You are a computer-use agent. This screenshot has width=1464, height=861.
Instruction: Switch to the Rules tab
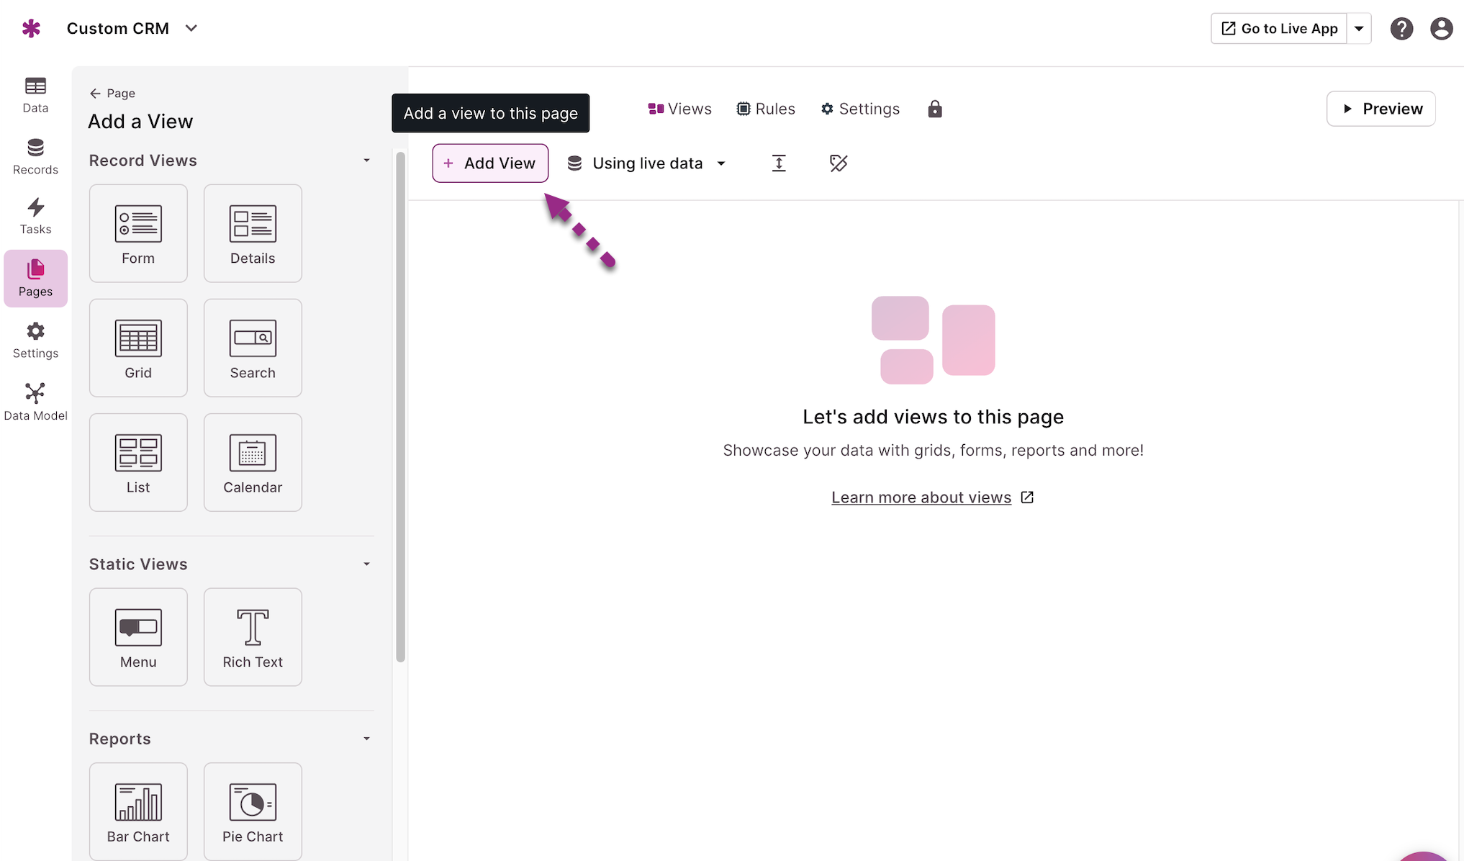tap(766, 109)
